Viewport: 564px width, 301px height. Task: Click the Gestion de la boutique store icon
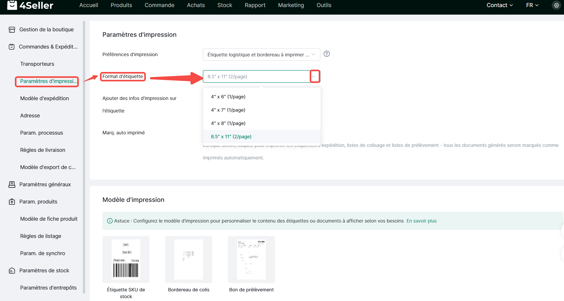(x=12, y=30)
